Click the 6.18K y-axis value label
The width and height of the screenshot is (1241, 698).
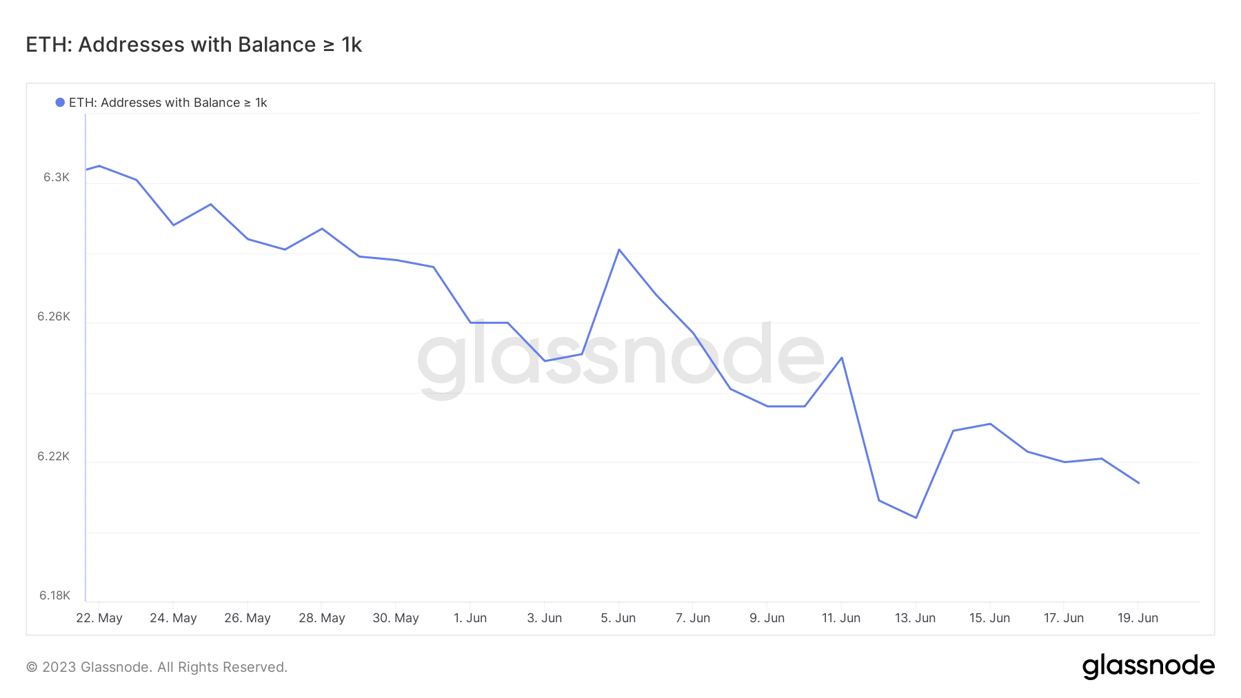54,595
